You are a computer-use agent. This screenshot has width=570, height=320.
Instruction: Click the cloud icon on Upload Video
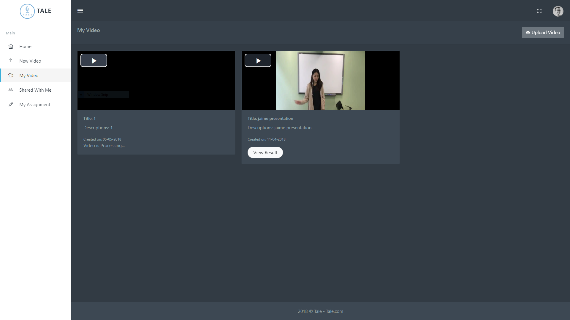528,32
